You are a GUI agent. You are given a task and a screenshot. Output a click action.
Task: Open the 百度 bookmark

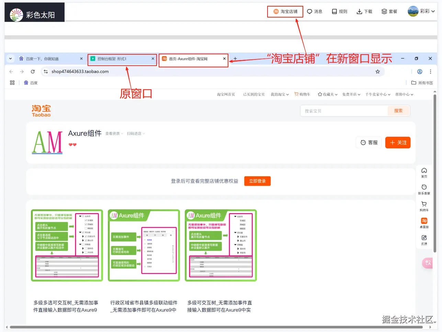click(x=31, y=83)
